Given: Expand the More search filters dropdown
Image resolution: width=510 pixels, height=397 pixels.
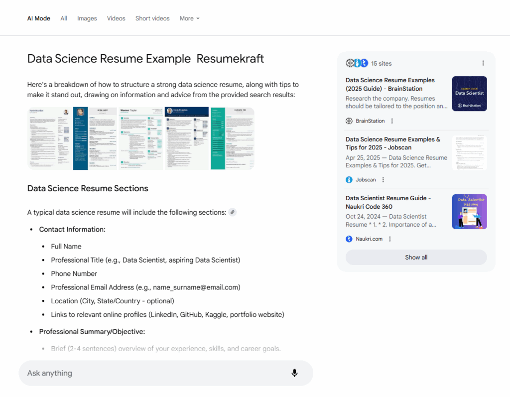Looking at the screenshot, I should point(190,18).
